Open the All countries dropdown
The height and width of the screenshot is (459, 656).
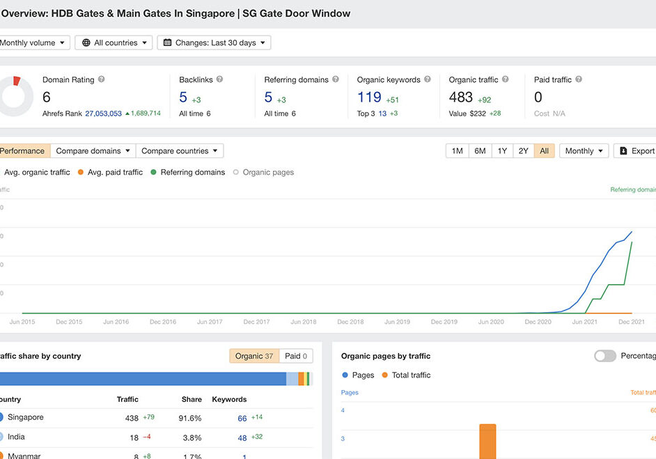tap(114, 43)
